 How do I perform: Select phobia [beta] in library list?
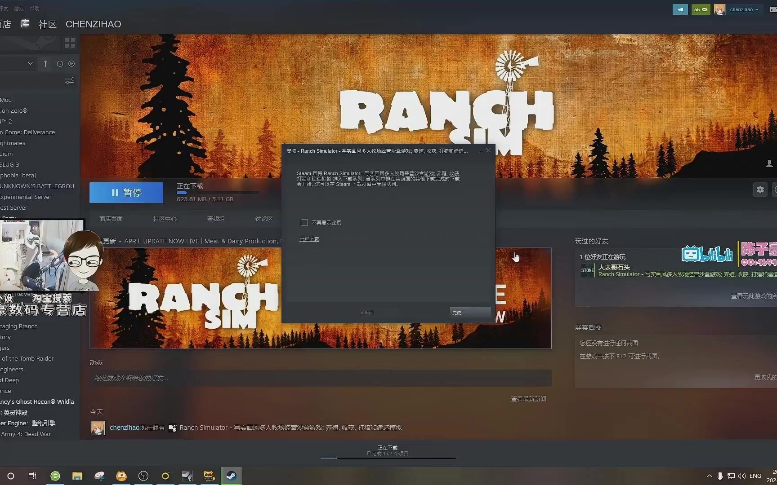pos(18,176)
